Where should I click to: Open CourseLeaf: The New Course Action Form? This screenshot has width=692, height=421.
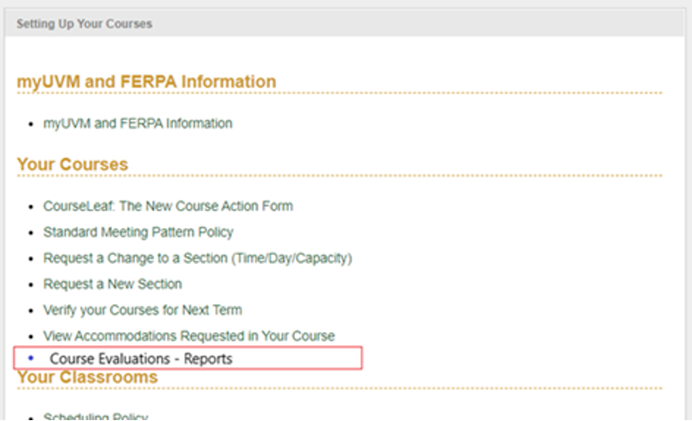pos(168,207)
